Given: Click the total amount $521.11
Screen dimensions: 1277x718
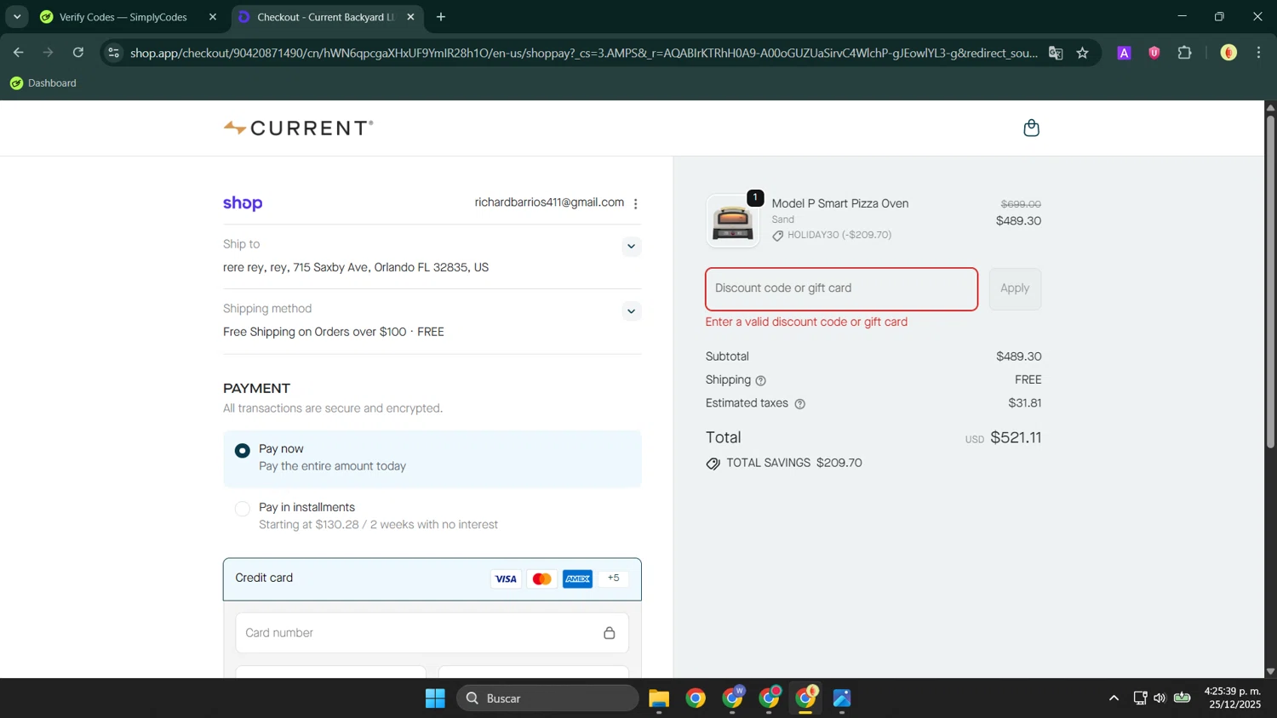Looking at the screenshot, I should point(1016,438).
